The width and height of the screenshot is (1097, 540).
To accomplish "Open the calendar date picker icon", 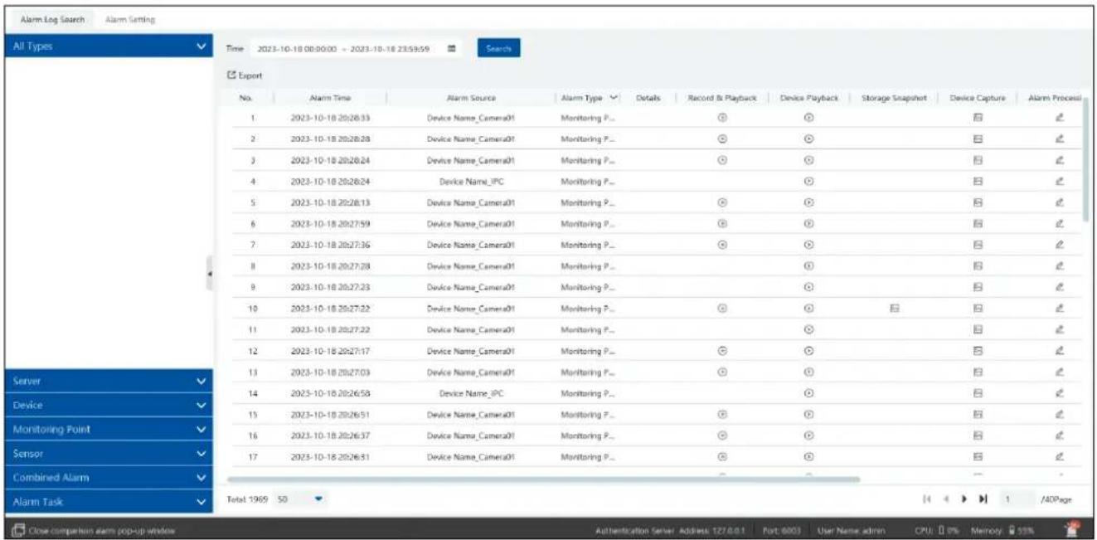I will [452, 49].
